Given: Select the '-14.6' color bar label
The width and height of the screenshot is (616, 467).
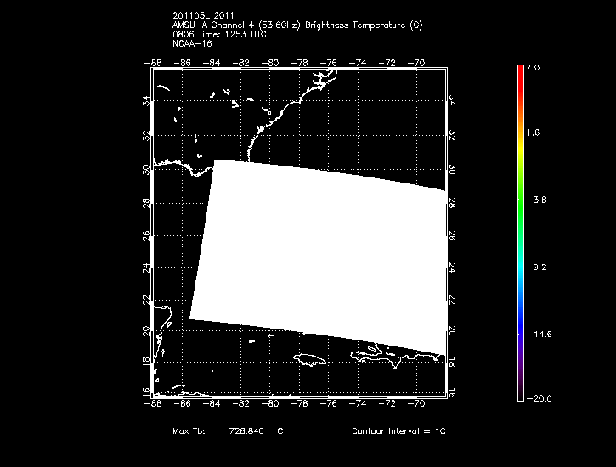Looking at the screenshot, I should tap(539, 335).
